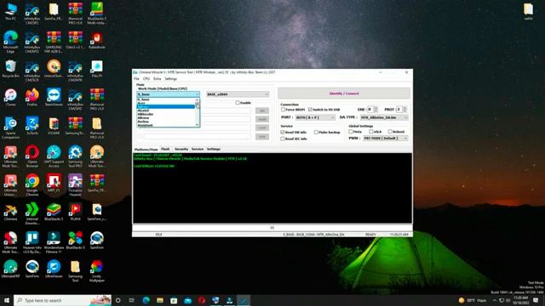The image size is (545, 306).
Task: Open the taskbar notification center
Action: tap(536, 300)
